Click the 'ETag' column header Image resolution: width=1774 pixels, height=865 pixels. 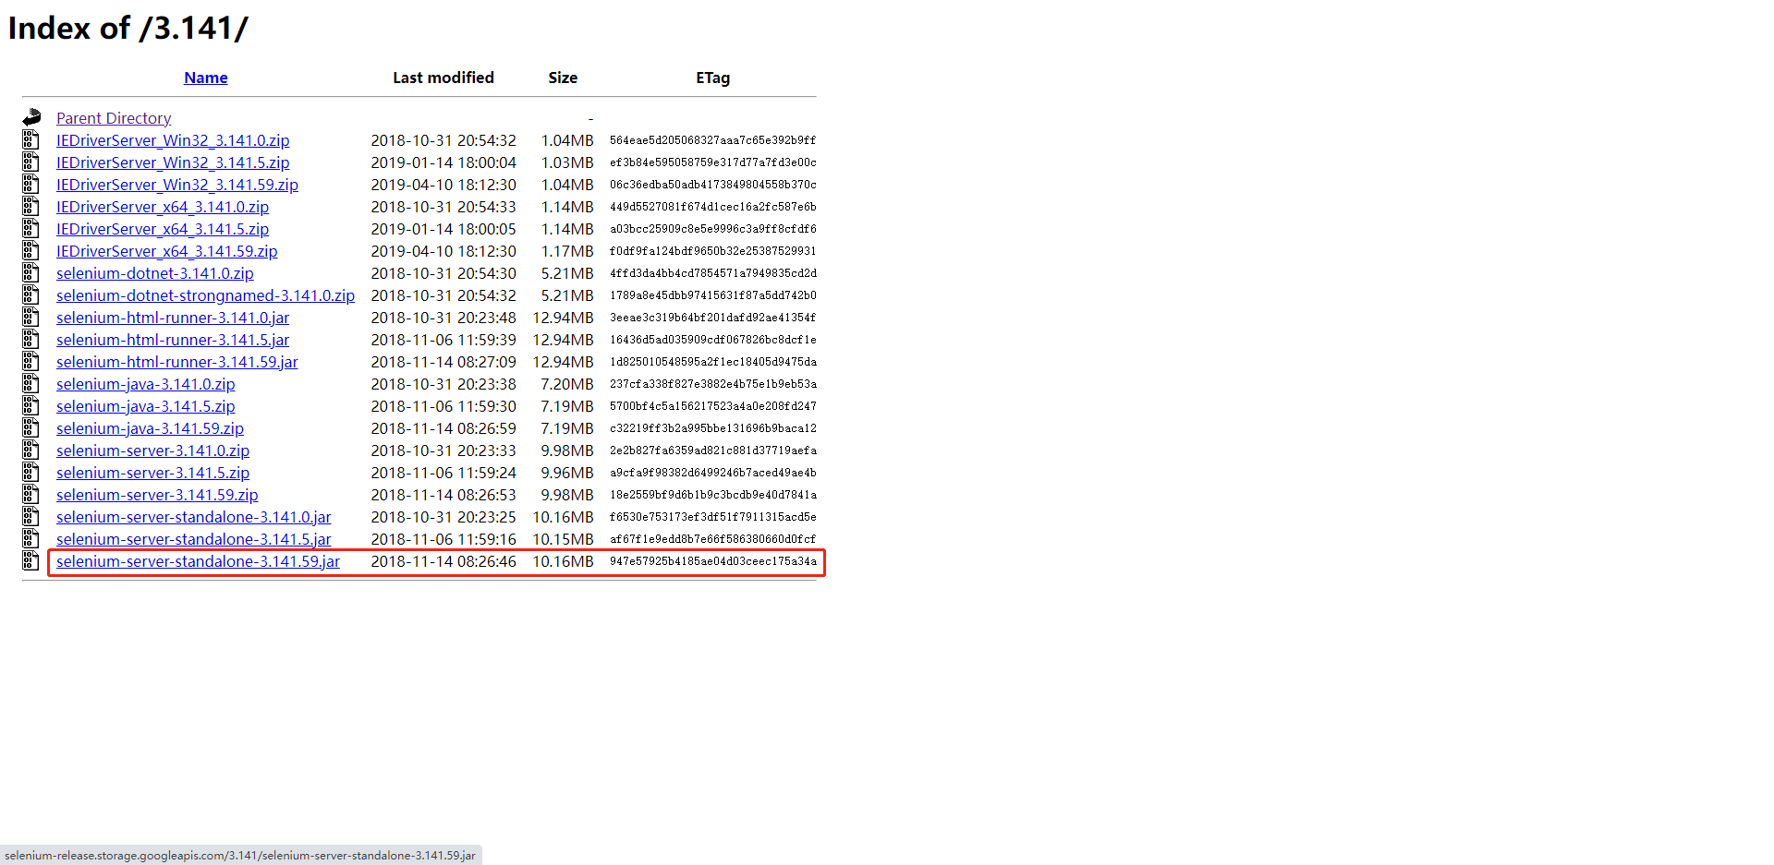(x=712, y=78)
